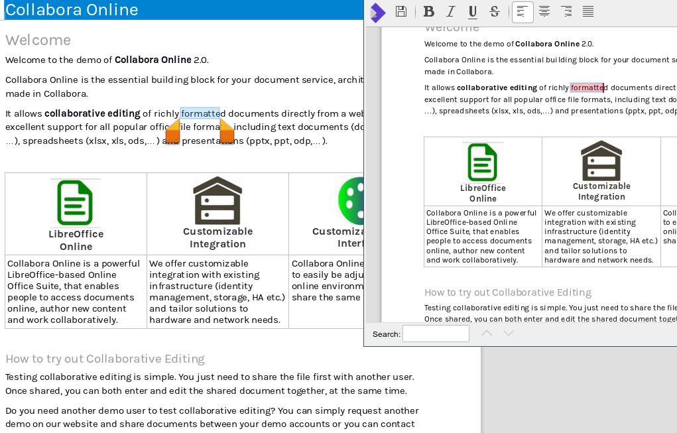Justify the text using the justify icon

coord(588,12)
